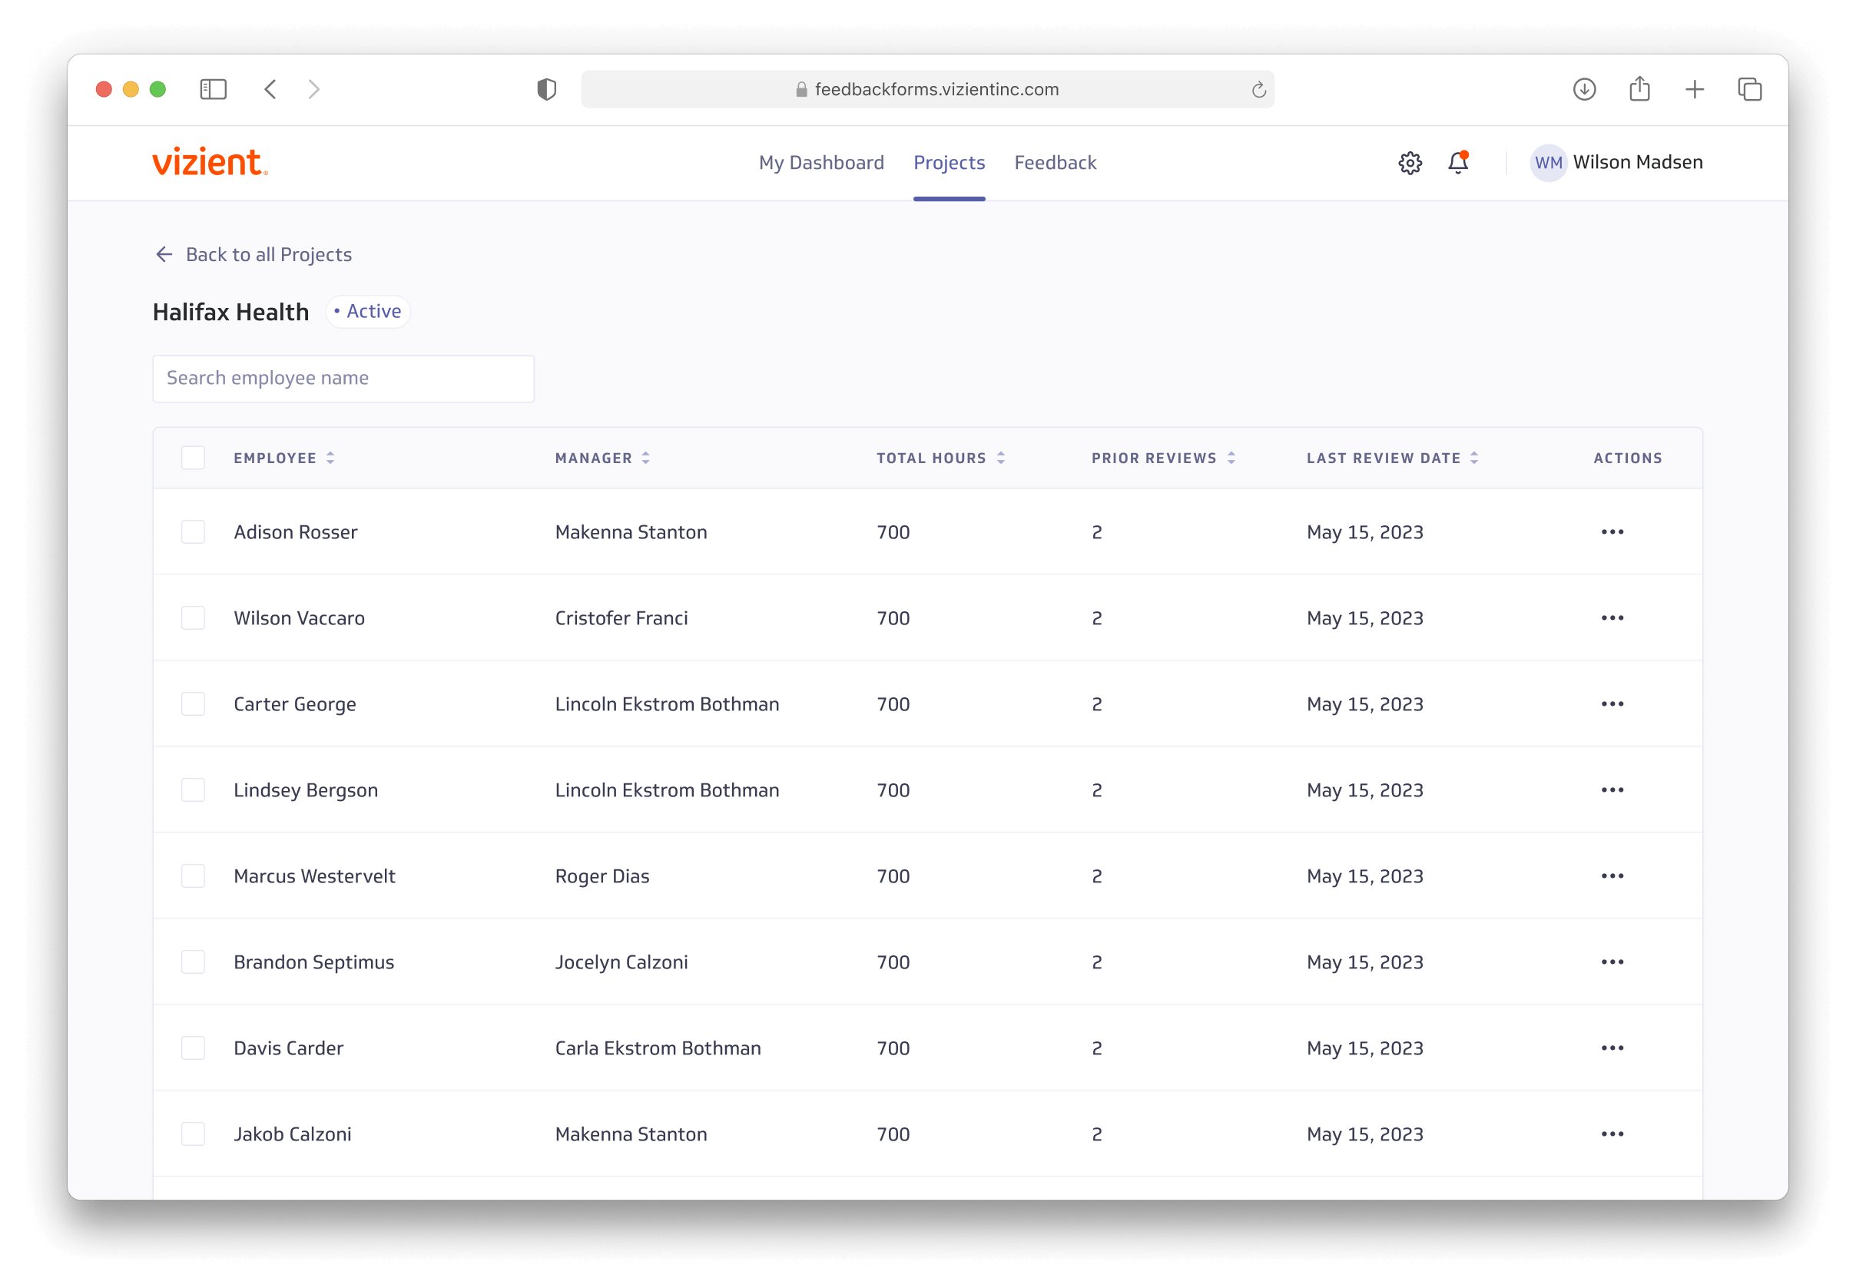Click the privacy shield icon
This screenshot has width=1856, height=1281.
[x=547, y=89]
